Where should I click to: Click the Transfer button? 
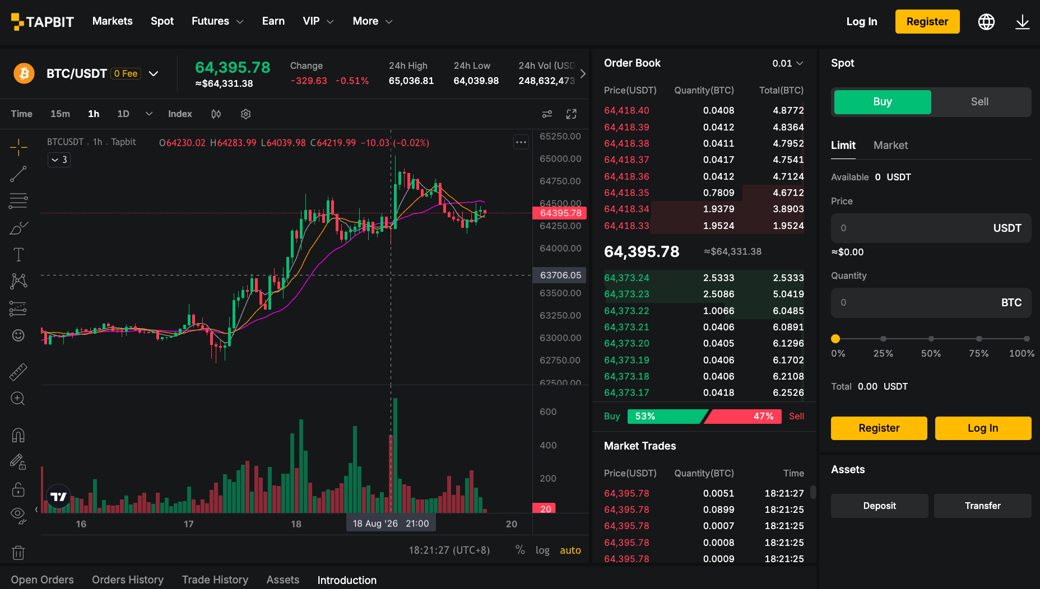(983, 506)
